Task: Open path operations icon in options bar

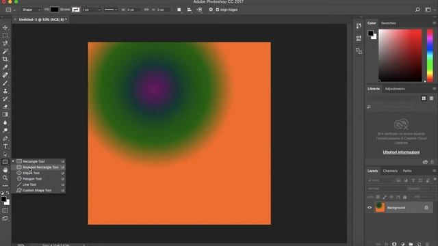Action: pos(179,10)
